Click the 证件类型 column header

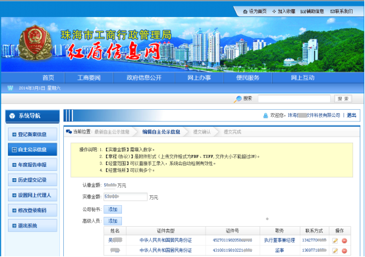click(166, 231)
